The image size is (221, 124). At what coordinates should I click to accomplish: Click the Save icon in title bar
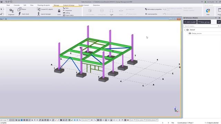click(x=1, y=2)
